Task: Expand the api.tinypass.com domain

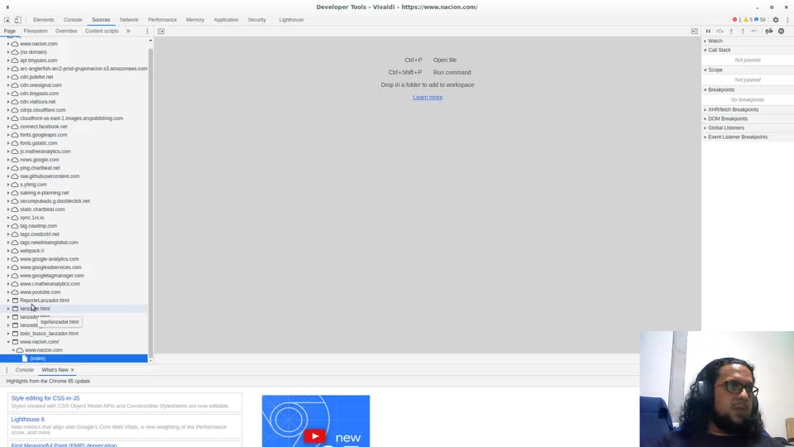Action: point(8,60)
